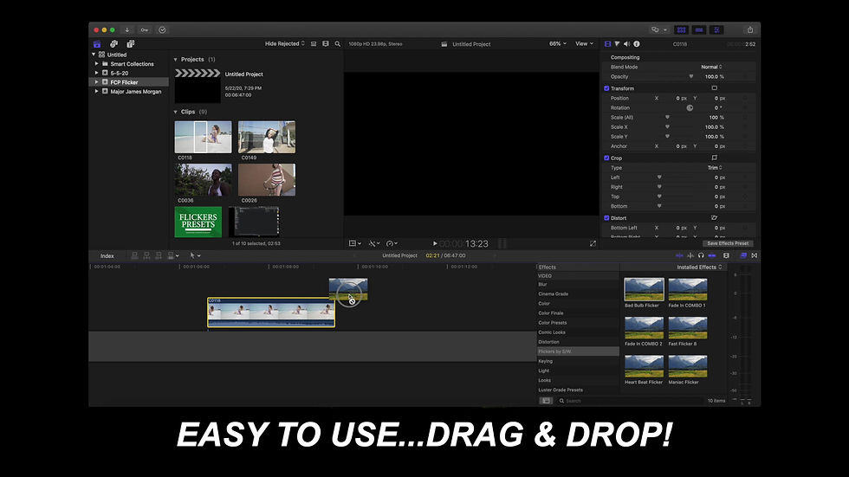Screen dimensions: 849x477
Task: Open Blend Mode Normal dropdown
Action: (x=711, y=67)
